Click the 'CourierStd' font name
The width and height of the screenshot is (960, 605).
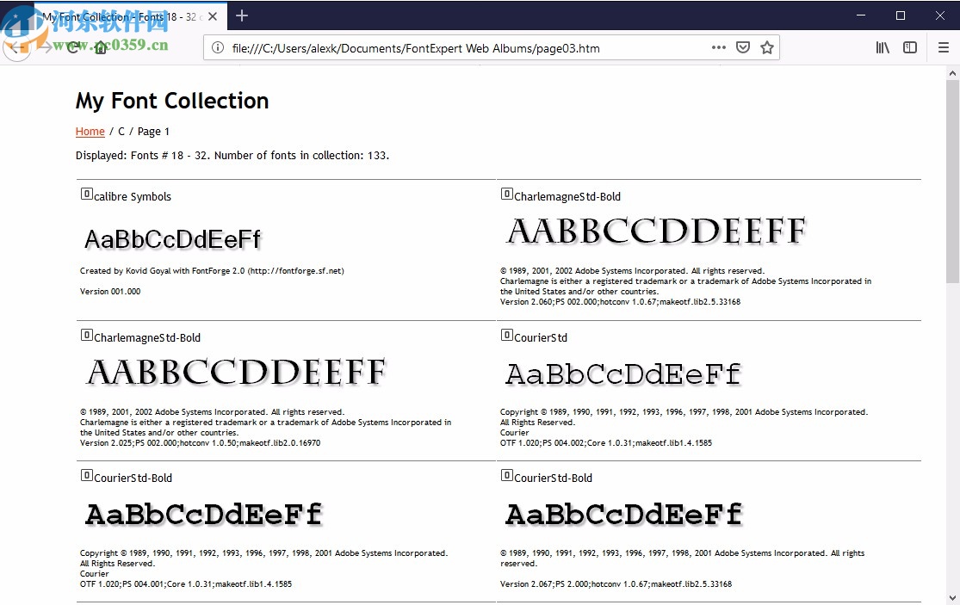(x=541, y=337)
